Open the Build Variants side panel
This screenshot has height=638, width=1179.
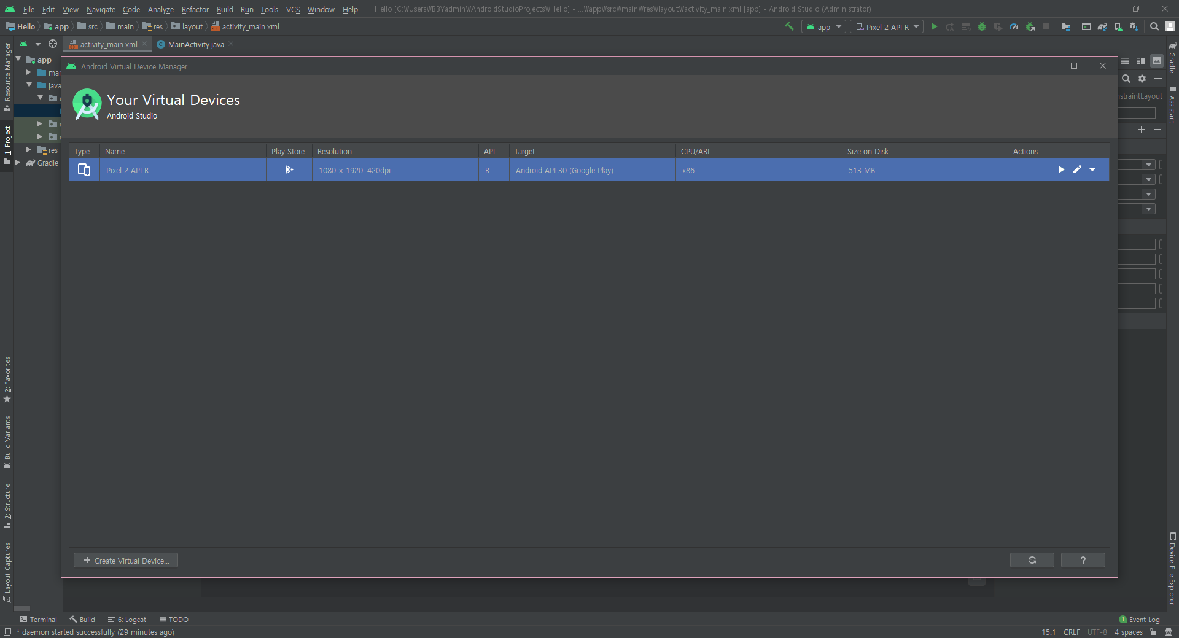(7, 442)
